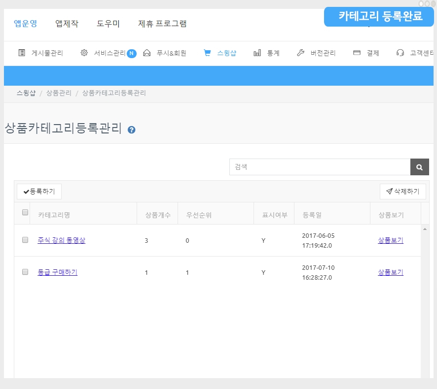The width and height of the screenshot is (437, 389).
Task: Click the 스윙샵 breadcrumb
Action: (x=26, y=93)
